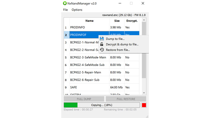
Task: Click the 3.98 Mb size cell
Action: pos(117,27)
